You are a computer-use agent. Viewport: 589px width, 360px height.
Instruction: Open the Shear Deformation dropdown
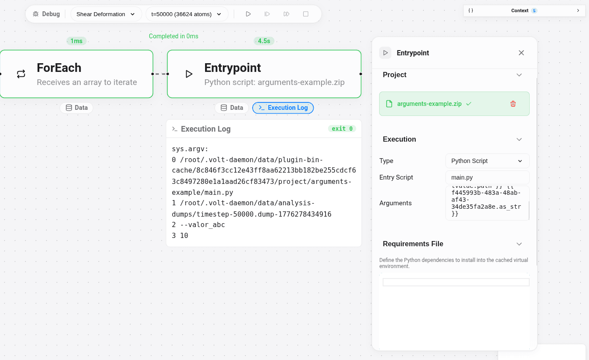click(x=106, y=14)
